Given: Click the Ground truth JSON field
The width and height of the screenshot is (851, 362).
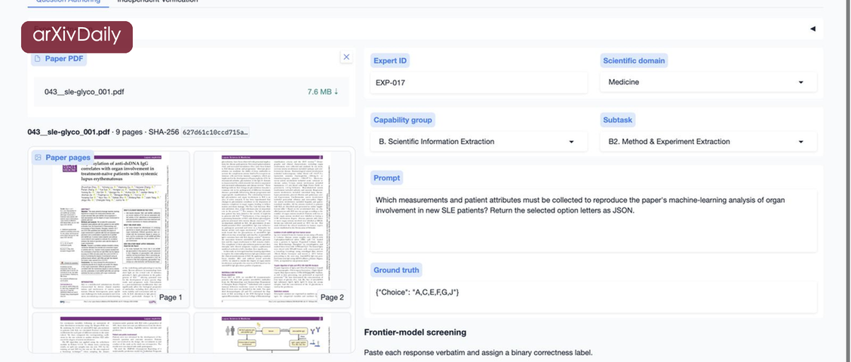Looking at the screenshot, I should [593, 297].
